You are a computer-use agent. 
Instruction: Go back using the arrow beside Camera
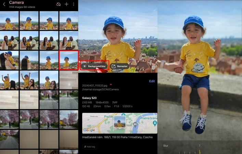[x=3, y=4]
